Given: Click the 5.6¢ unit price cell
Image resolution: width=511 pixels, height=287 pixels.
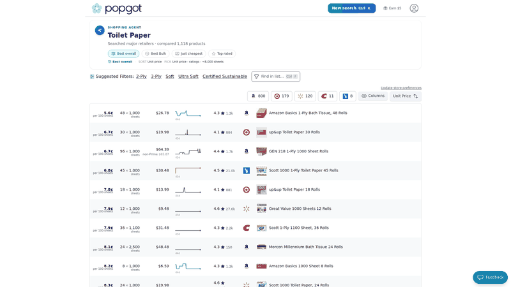Looking at the screenshot, I should [103, 114].
